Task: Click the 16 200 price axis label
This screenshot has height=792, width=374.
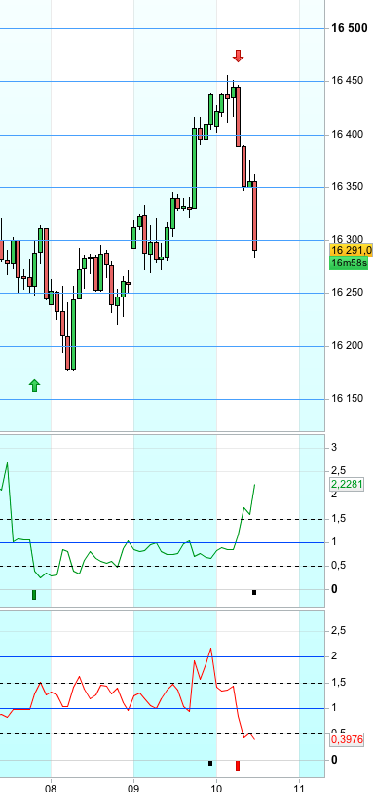Action: click(348, 346)
